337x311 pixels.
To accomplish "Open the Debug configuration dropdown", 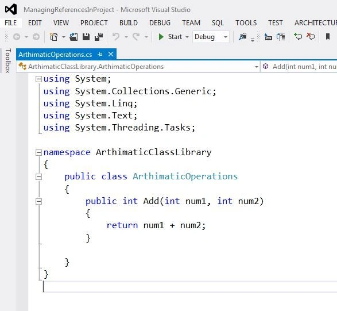I will point(211,37).
